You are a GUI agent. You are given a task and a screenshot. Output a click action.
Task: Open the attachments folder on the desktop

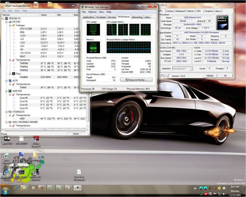tap(35, 155)
